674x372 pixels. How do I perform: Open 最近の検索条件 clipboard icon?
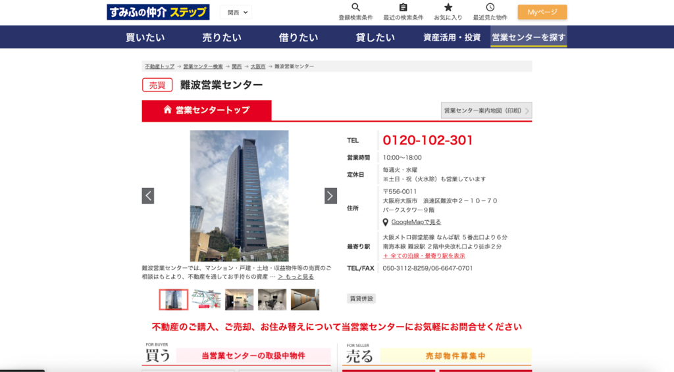pyautogui.click(x=403, y=7)
